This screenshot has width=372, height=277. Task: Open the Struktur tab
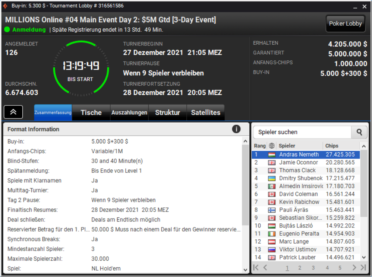click(167, 112)
